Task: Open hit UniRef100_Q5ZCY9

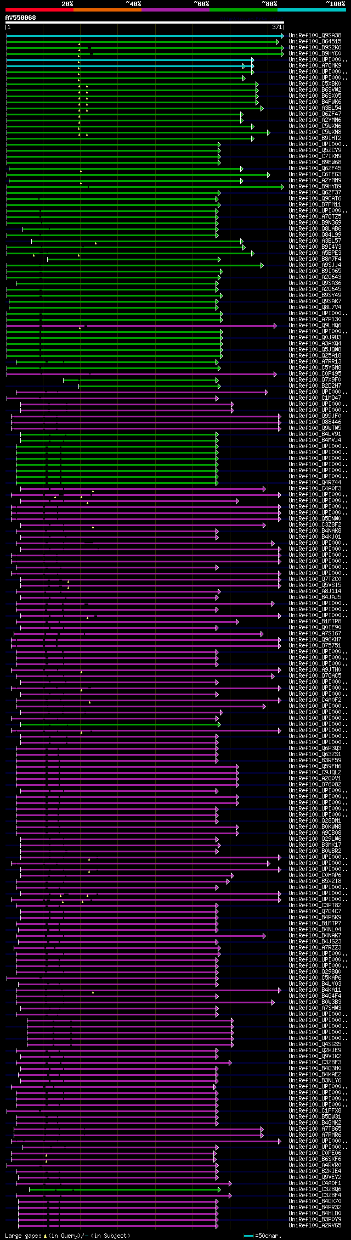Action: tap(315, 150)
